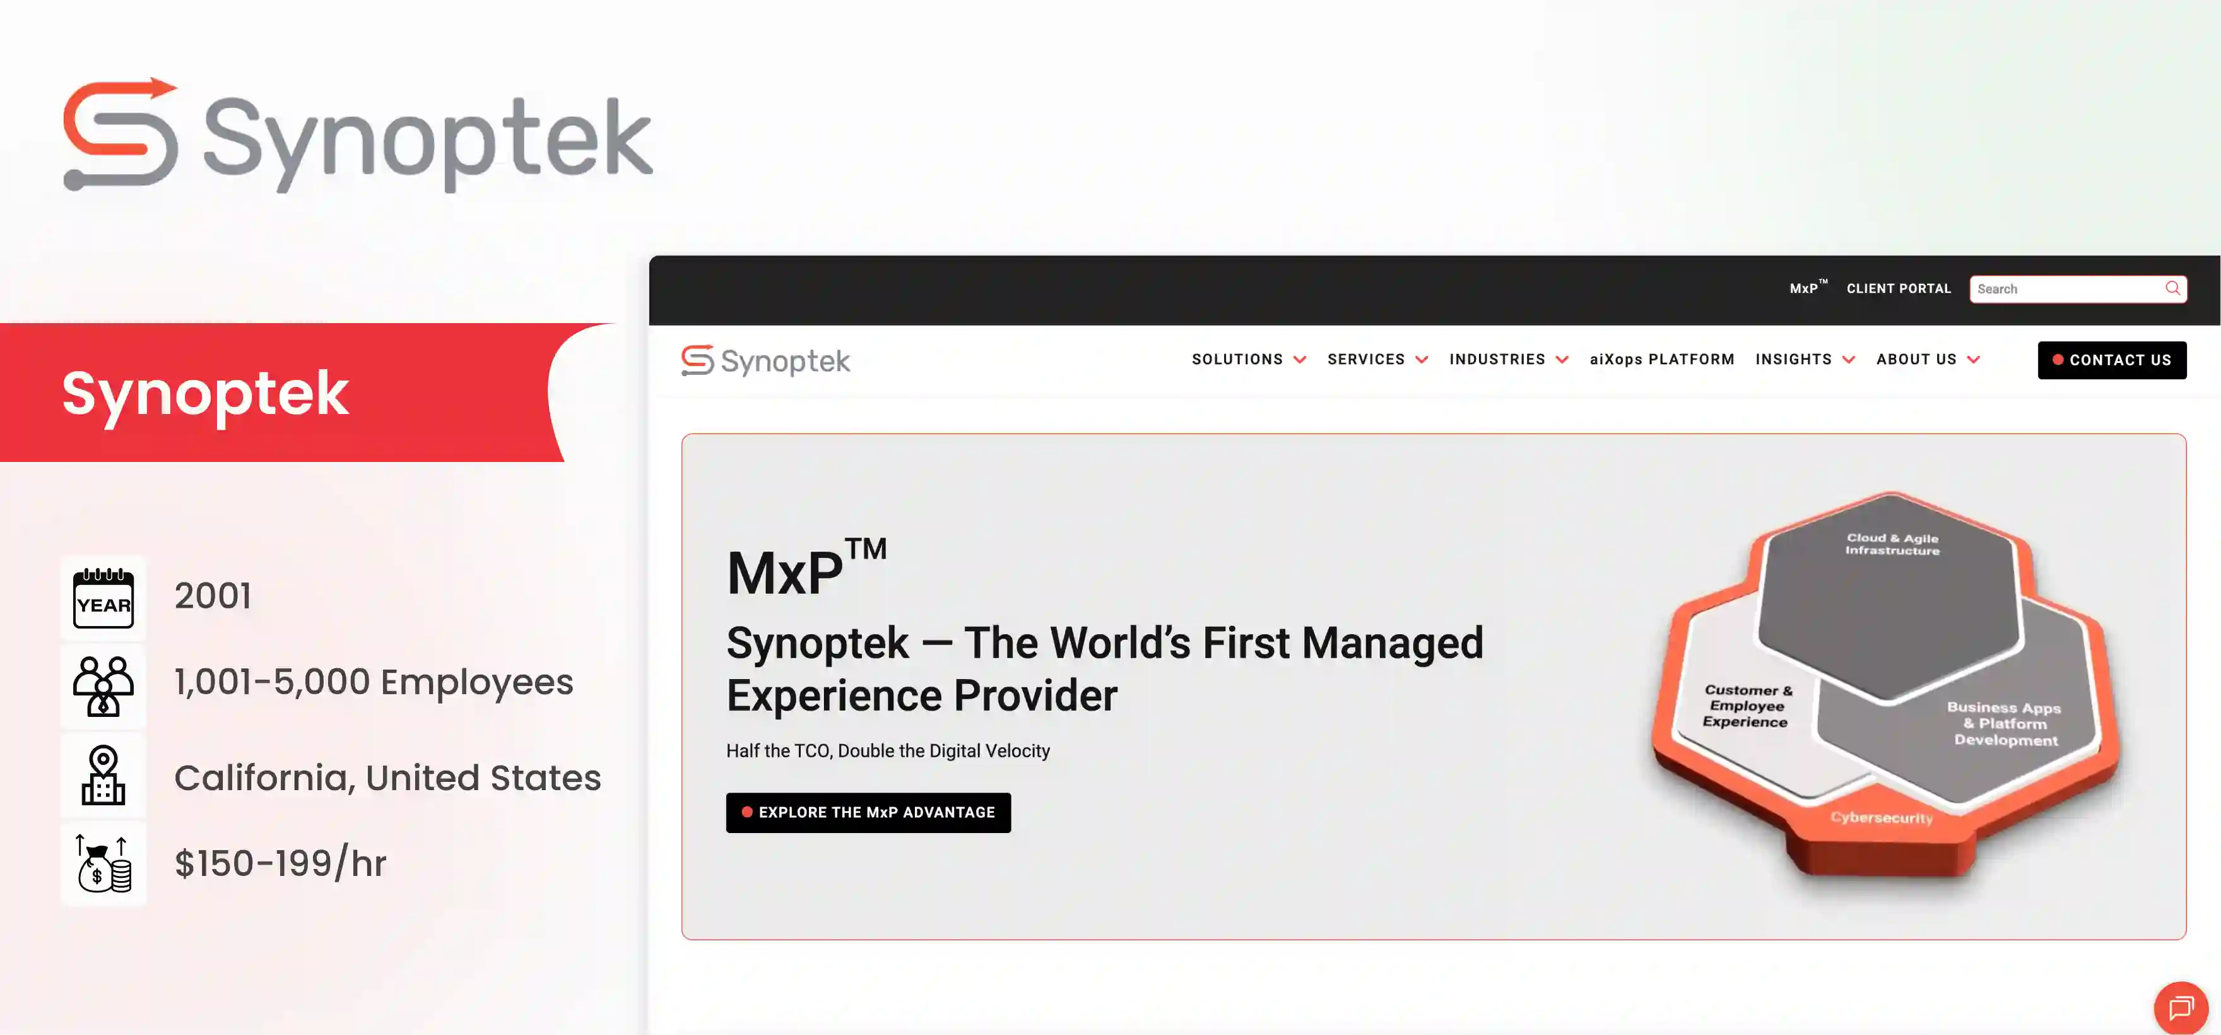Click the location building icon near California
The image size is (2221, 1035).
point(103,774)
